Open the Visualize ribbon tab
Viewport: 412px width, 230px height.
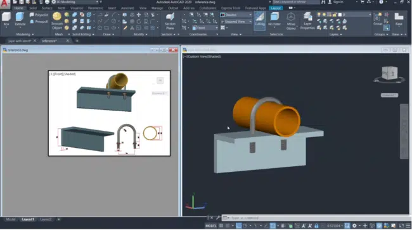(x=77, y=8)
